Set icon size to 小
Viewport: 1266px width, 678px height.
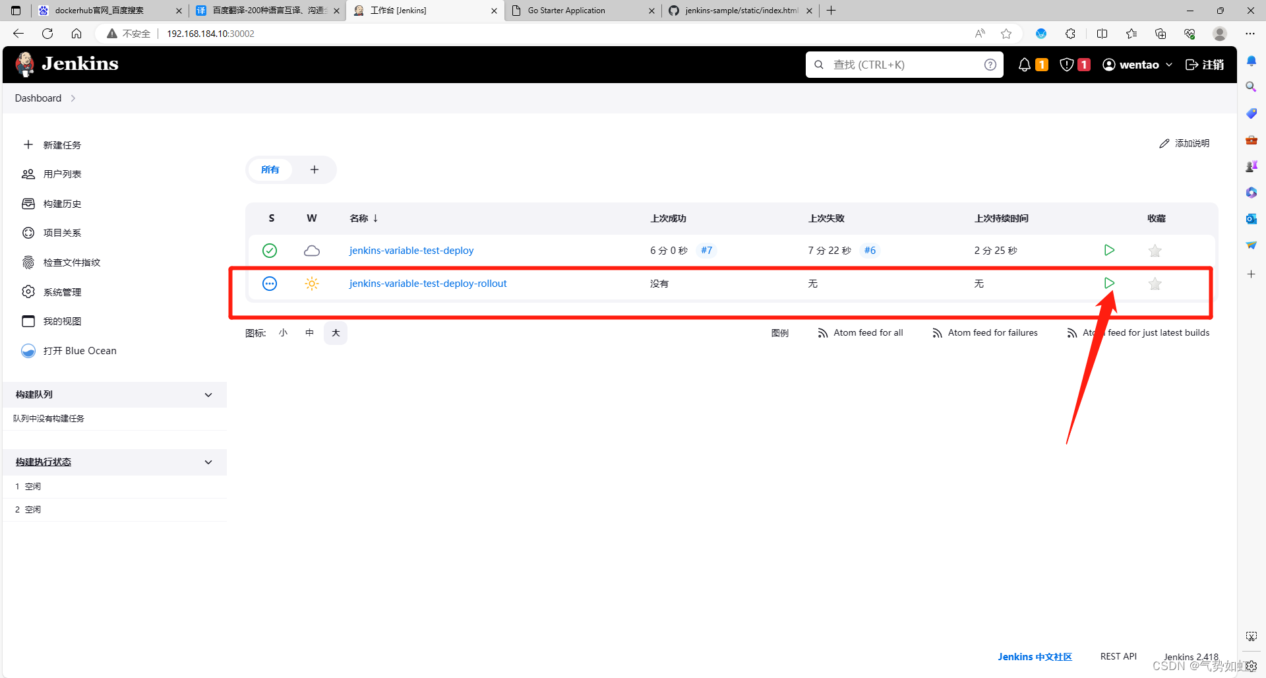(283, 333)
